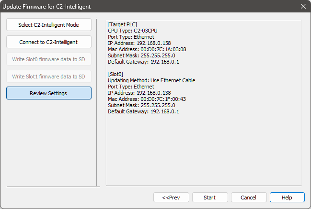The height and width of the screenshot is (209, 311).
Task: Close the Update Firmware window
Action: (x=303, y=7)
